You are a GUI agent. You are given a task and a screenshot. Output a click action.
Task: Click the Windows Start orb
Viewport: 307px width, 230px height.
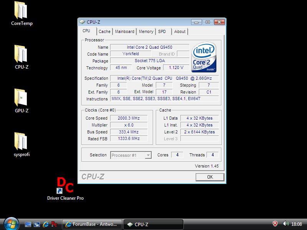pyautogui.click(x=11, y=224)
